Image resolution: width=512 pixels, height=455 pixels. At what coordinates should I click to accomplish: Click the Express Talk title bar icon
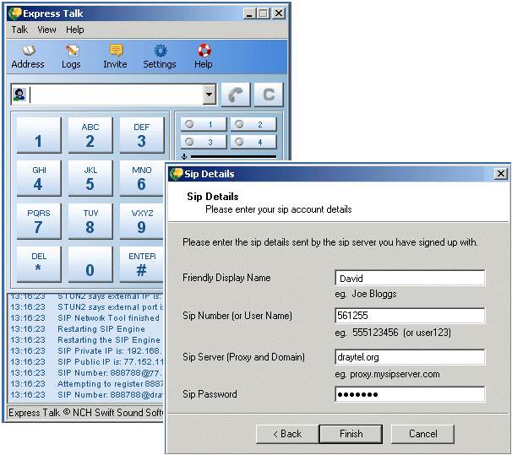15,14
